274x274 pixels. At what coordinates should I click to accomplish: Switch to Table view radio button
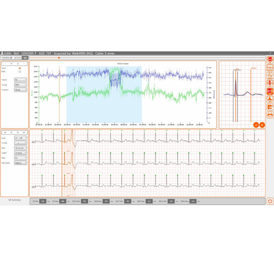[x=19, y=71]
